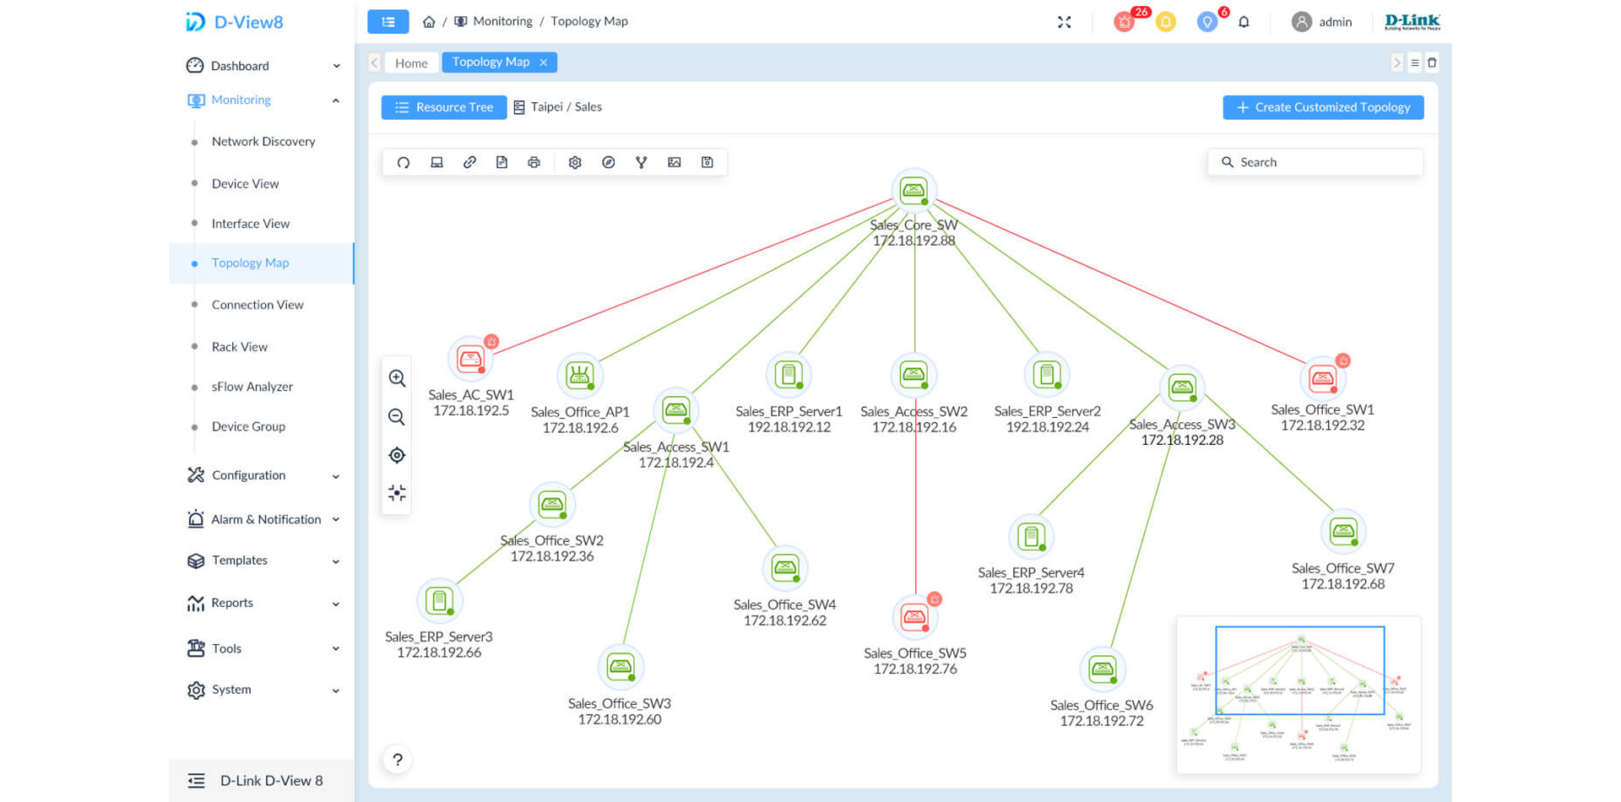This screenshot has height=802, width=1621.
Task: Open critical alarms with 26 badge
Action: [1125, 22]
